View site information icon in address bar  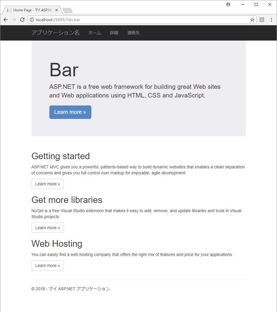(x=32, y=20)
